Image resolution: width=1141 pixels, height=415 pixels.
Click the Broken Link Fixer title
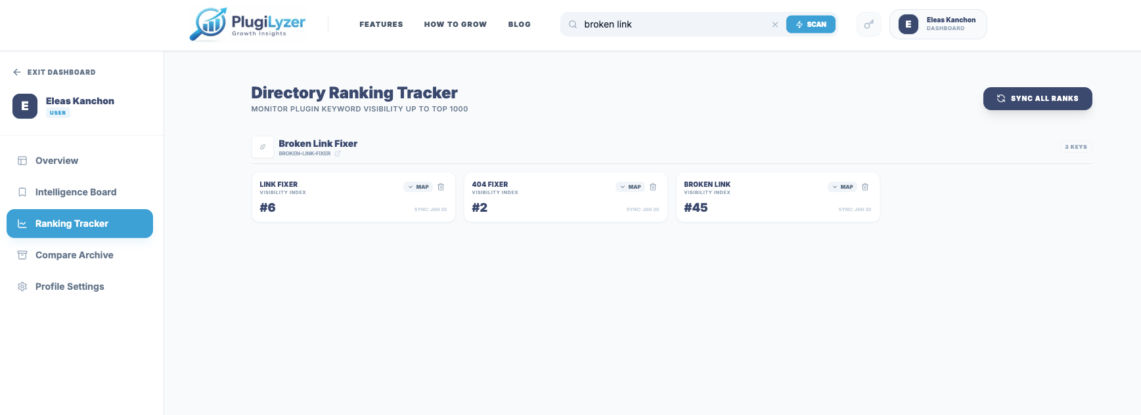point(318,144)
